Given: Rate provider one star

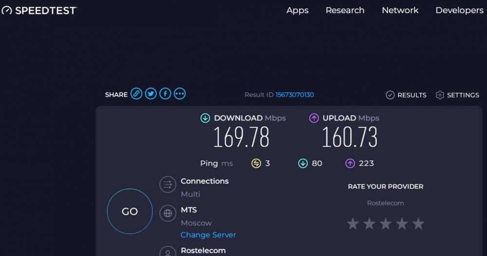Looking at the screenshot, I should (x=353, y=224).
